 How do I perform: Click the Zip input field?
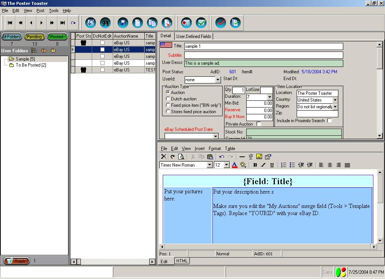coord(317,114)
